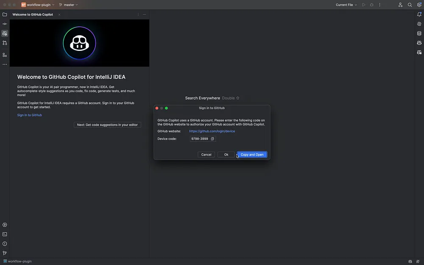Viewport: 424px width, 265px height.
Task: Open IDE settings gear icon
Action: click(419, 5)
